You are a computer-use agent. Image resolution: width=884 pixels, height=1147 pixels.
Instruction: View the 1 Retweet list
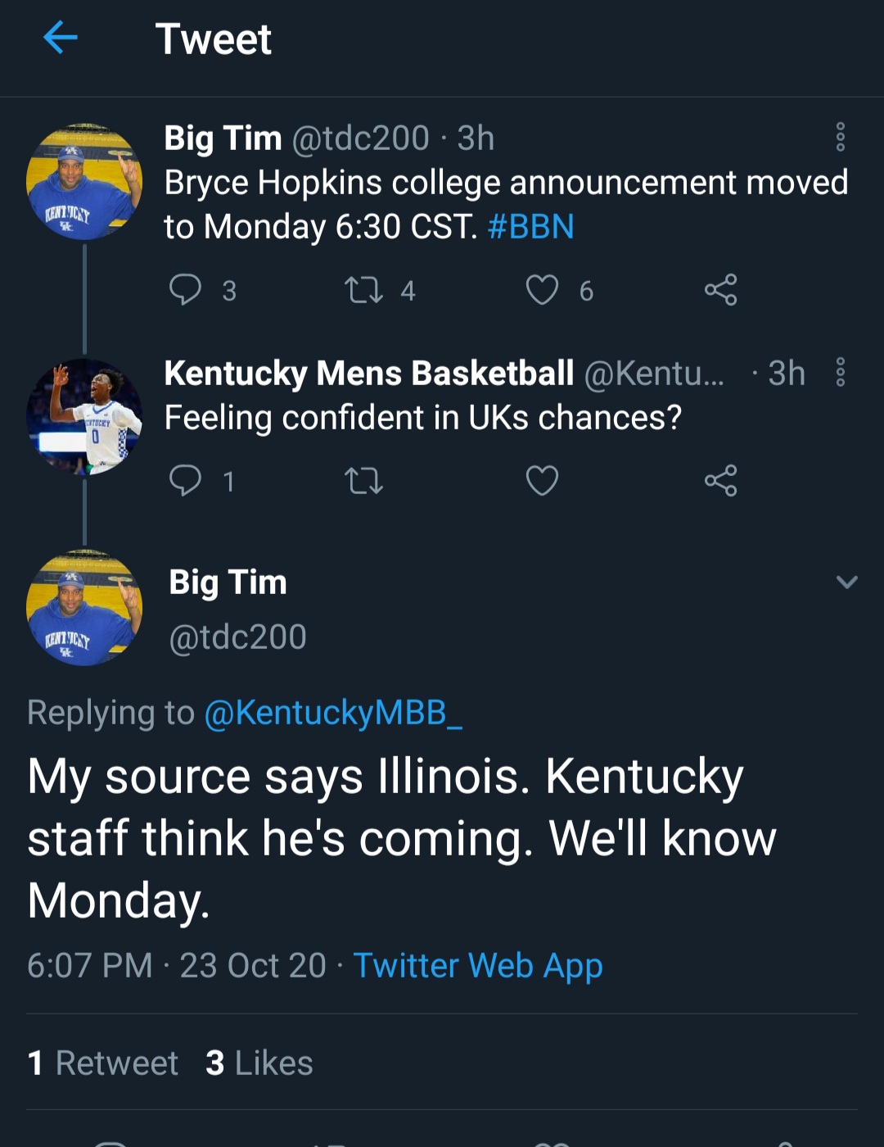(x=102, y=1063)
